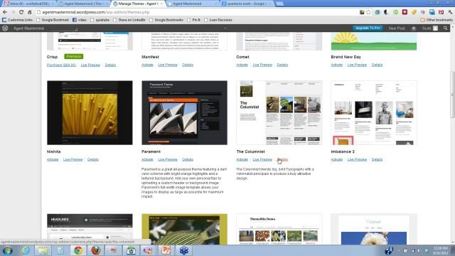Activate The Columnist theme
The width and height of the screenshot is (455, 256).
pos(242,159)
